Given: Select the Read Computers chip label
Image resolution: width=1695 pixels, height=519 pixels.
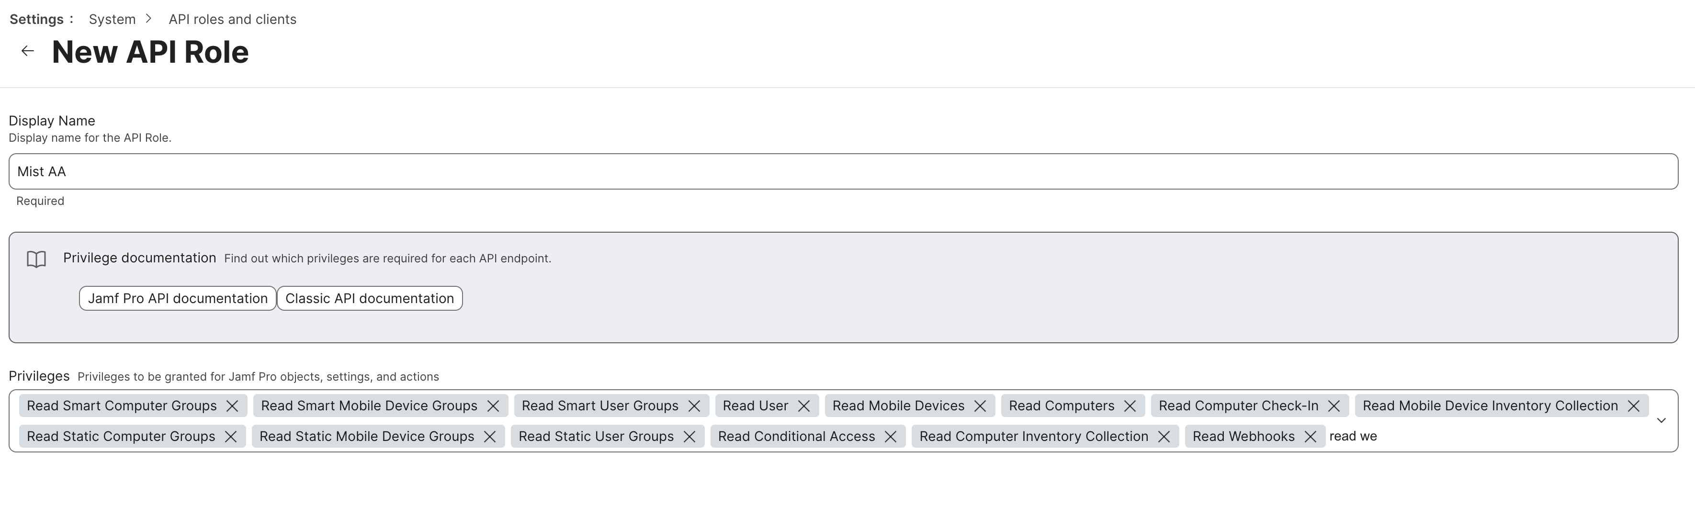Looking at the screenshot, I should click(x=1062, y=405).
